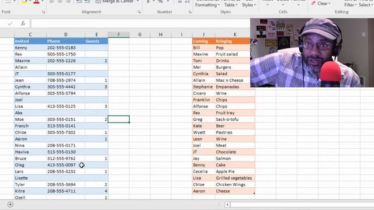Select the cell containing Lisette
Viewport: 374px width, 210px height.
click(x=30, y=178)
